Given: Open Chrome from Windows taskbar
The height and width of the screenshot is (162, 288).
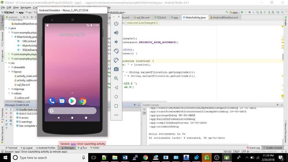Looking at the screenshot, I should coord(146,158).
